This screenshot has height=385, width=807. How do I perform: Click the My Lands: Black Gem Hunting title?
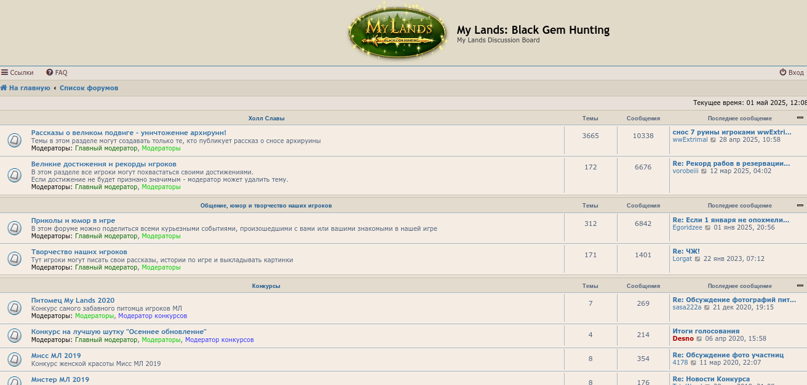click(533, 30)
